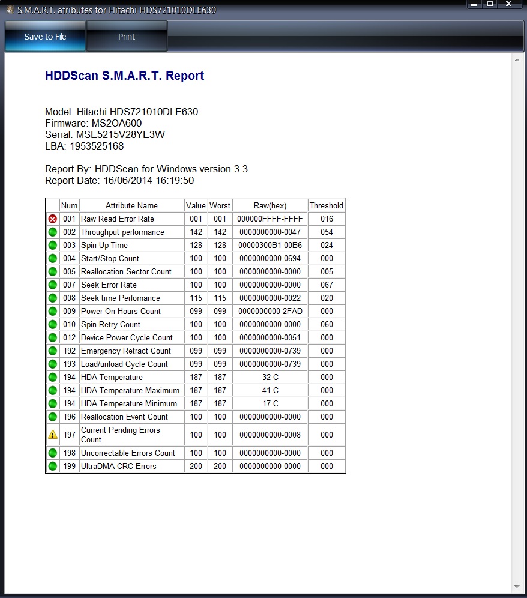Click the Attribute Name column header
The image size is (527, 598).
coord(131,205)
